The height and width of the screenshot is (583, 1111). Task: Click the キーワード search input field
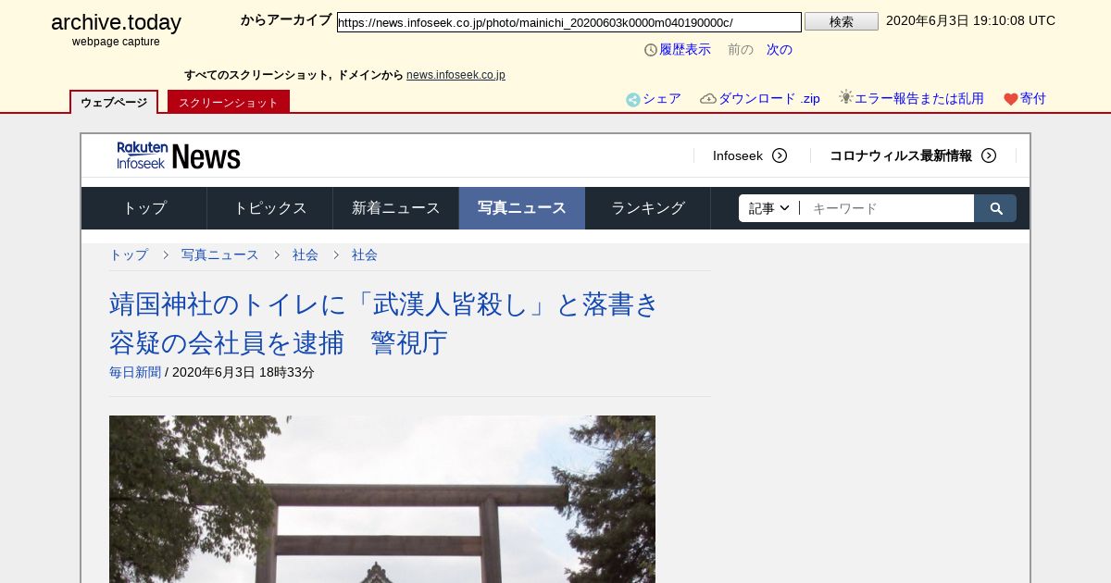887,208
